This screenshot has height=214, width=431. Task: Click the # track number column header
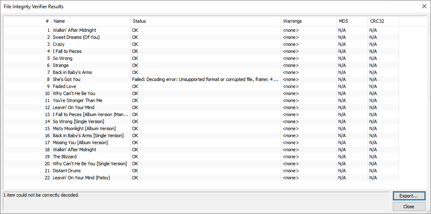click(x=27, y=21)
